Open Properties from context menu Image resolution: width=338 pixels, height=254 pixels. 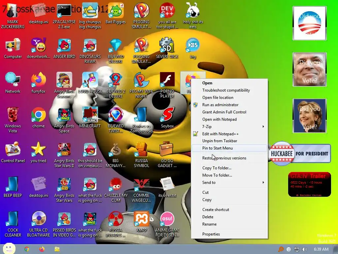point(229,234)
